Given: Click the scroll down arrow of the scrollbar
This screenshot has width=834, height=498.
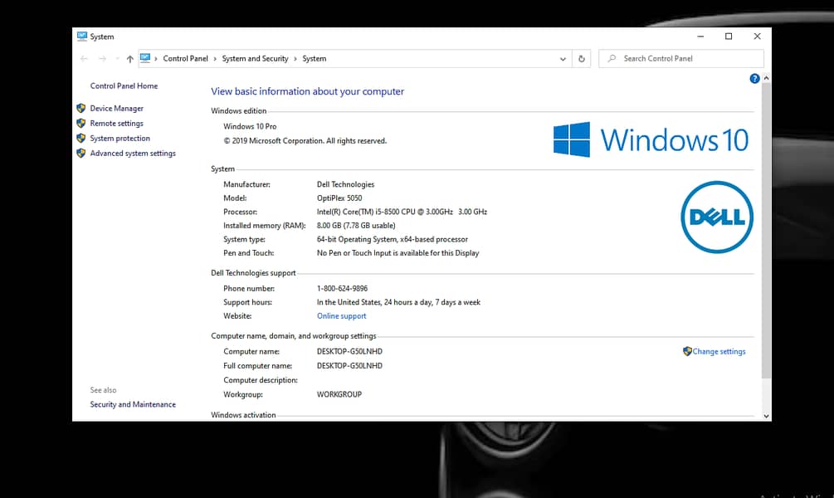Looking at the screenshot, I should point(767,416).
